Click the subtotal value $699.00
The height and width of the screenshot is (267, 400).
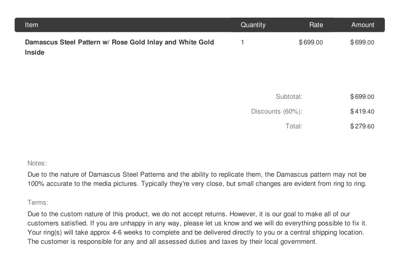pyautogui.click(x=362, y=97)
